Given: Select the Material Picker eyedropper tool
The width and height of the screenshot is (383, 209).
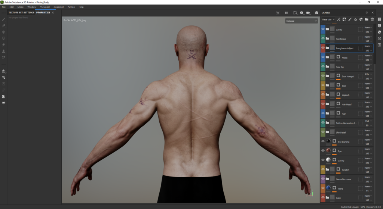Looking at the screenshot, I should tap(4, 57).
